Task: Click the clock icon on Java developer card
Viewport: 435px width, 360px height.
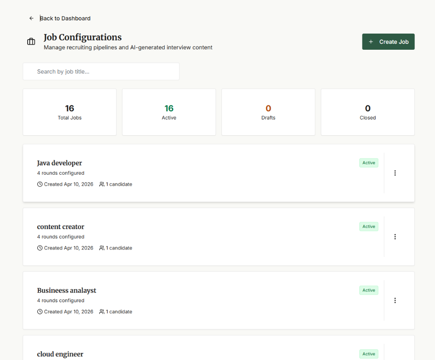Action: pyautogui.click(x=40, y=184)
